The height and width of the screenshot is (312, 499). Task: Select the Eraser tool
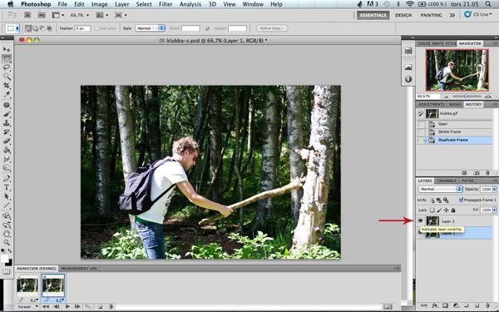(x=7, y=141)
